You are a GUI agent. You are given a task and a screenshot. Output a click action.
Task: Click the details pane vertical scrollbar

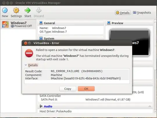pyautogui.click(x=155, y=46)
